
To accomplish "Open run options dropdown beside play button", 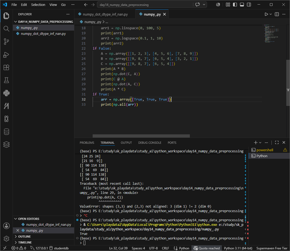I will [271, 14].
